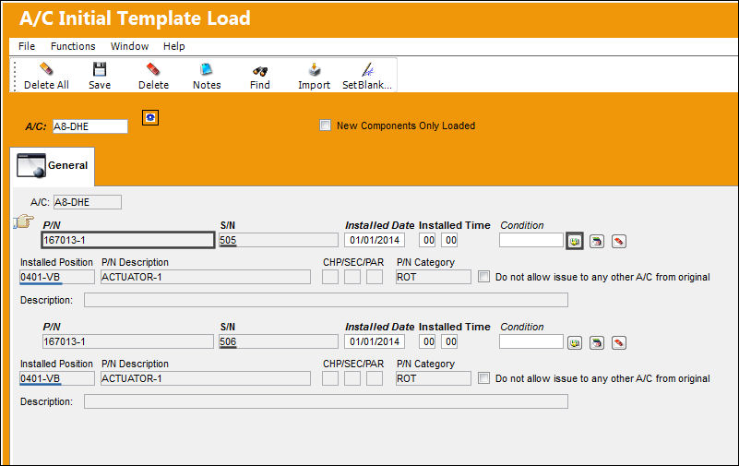
Task: Click the toolbar drag handle dots
Action: (15, 76)
